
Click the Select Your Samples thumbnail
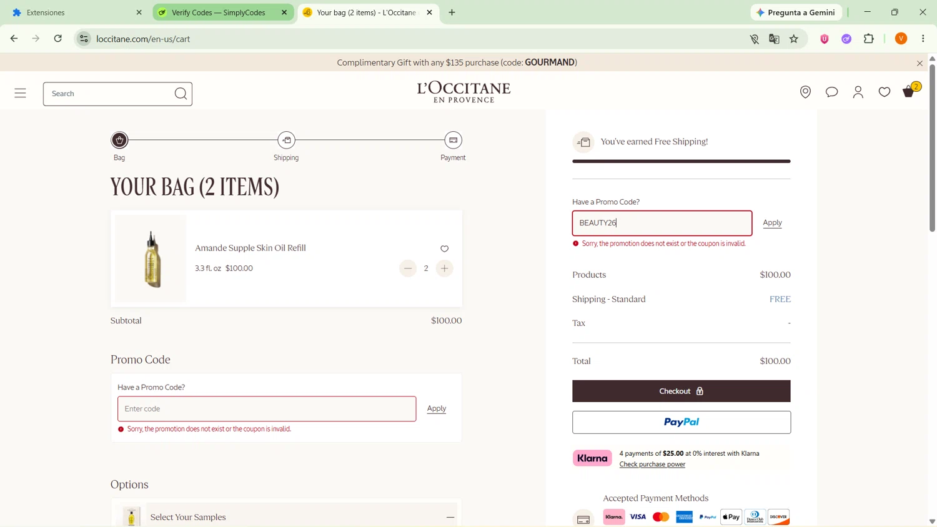pyautogui.click(x=131, y=516)
